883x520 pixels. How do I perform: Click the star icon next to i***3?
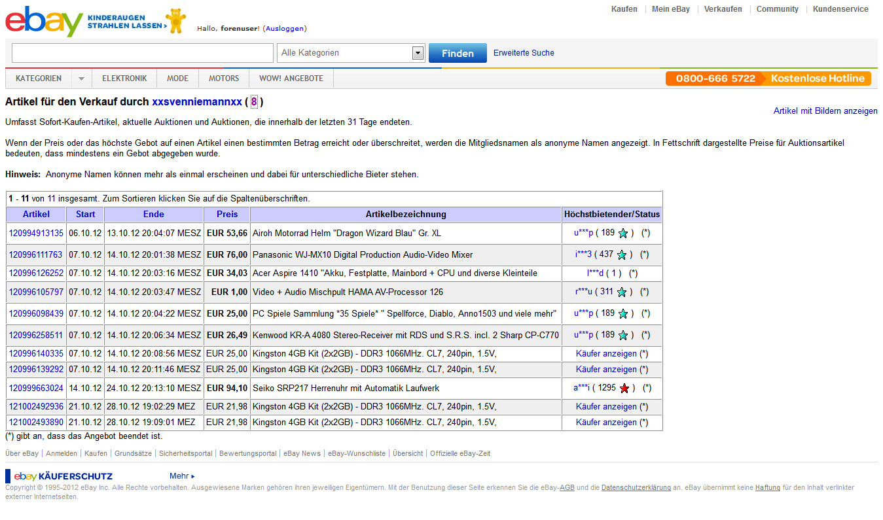(x=621, y=255)
